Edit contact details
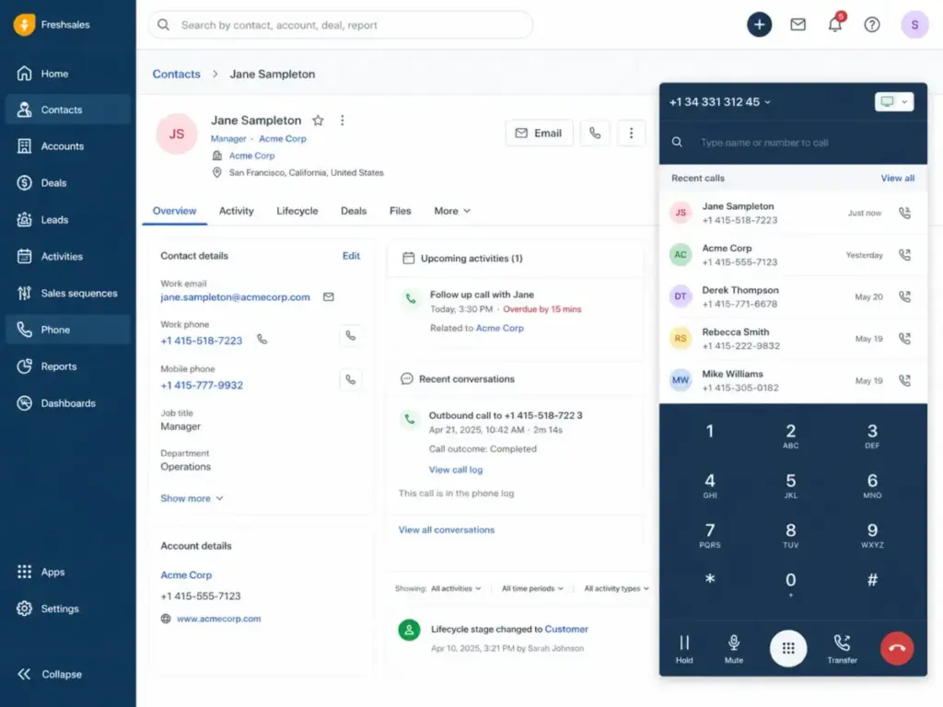 click(351, 256)
